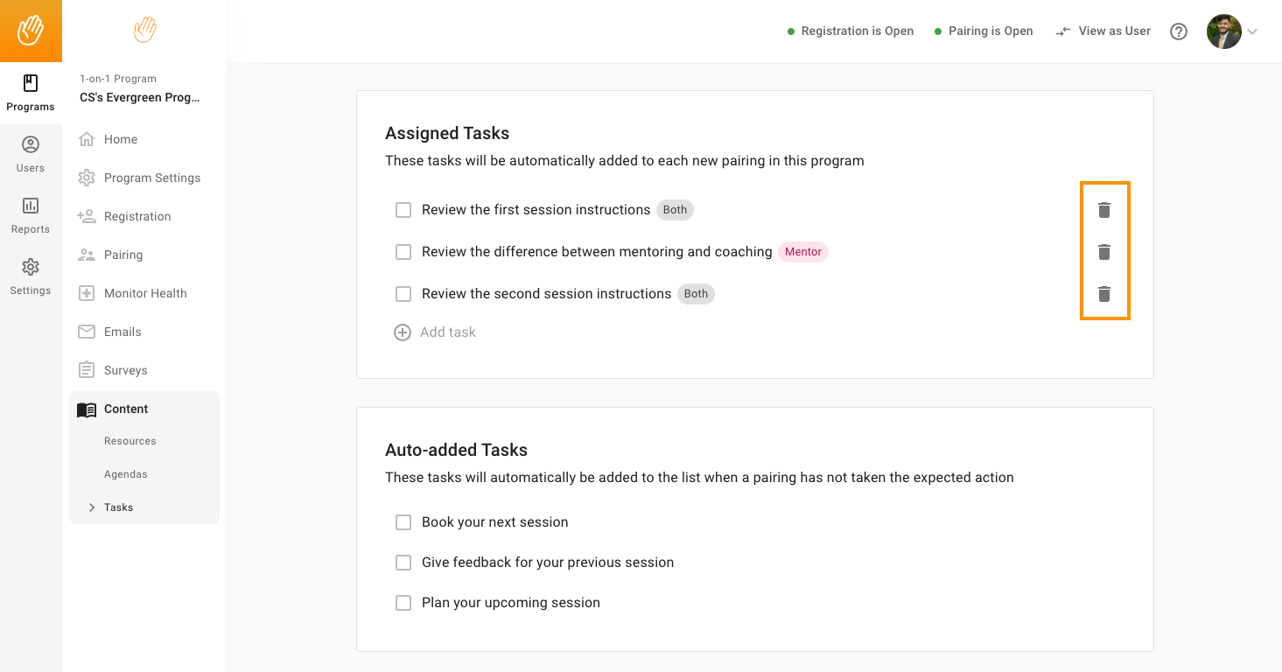Check Review the difference between mentoring and coaching
Viewport: 1282px width, 672px height.
(x=403, y=252)
